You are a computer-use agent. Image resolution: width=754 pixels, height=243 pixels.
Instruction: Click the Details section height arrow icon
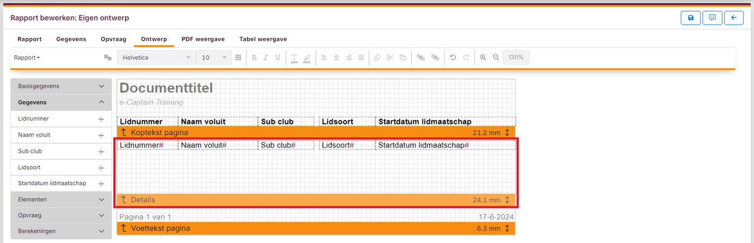click(x=507, y=200)
